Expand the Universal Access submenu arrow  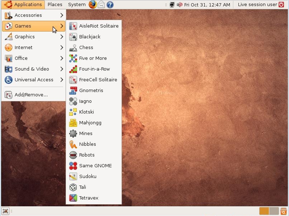coord(62,80)
